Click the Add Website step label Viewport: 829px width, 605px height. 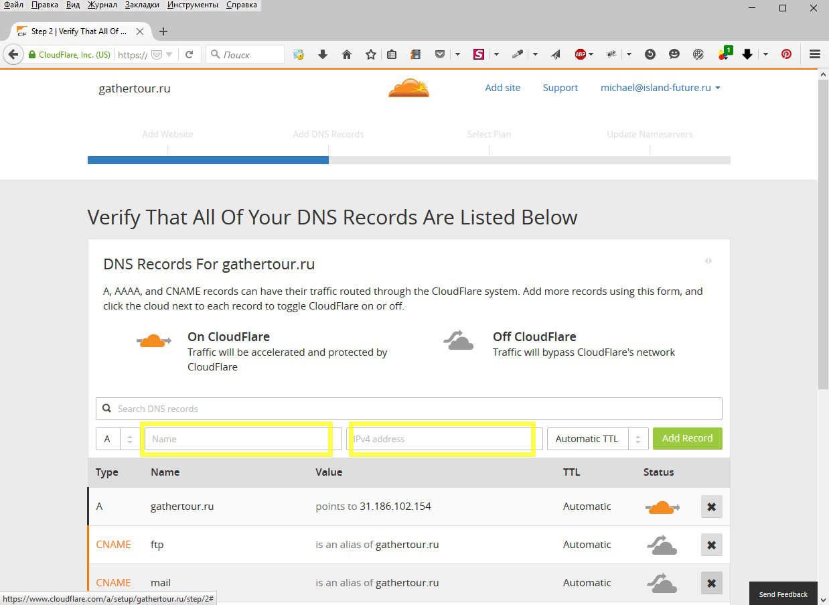coord(167,134)
